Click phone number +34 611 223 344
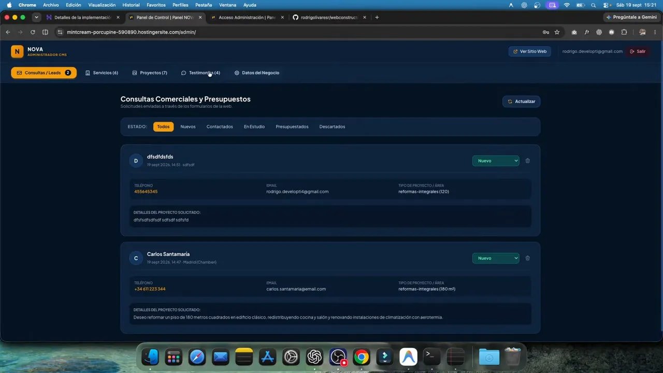This screenshot has width=663, height=373. [x=150, y=289]
